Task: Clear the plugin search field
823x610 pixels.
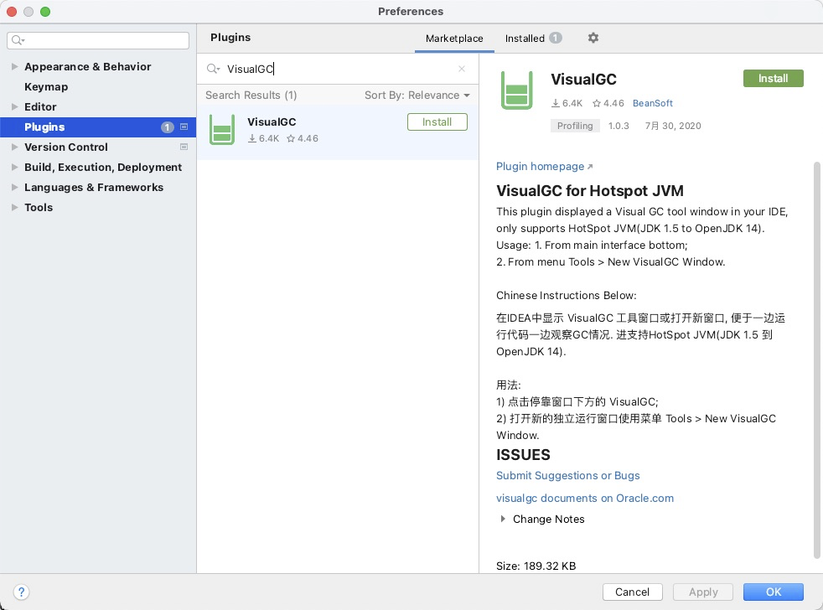Action: pos(461,69)
